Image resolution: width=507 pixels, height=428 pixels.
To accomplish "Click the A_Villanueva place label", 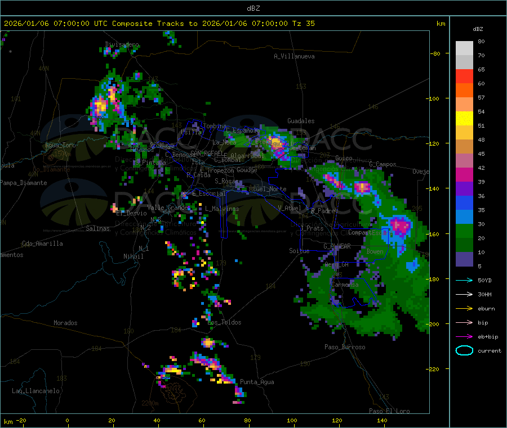I will [294, 56].
